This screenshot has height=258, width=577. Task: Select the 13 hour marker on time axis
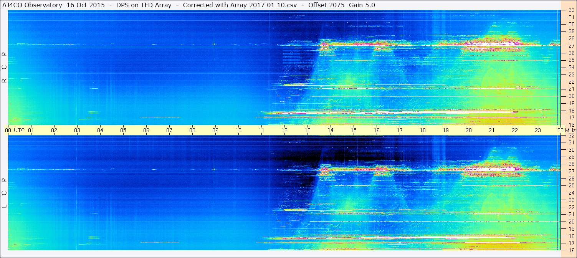click(x=308, y=130)
